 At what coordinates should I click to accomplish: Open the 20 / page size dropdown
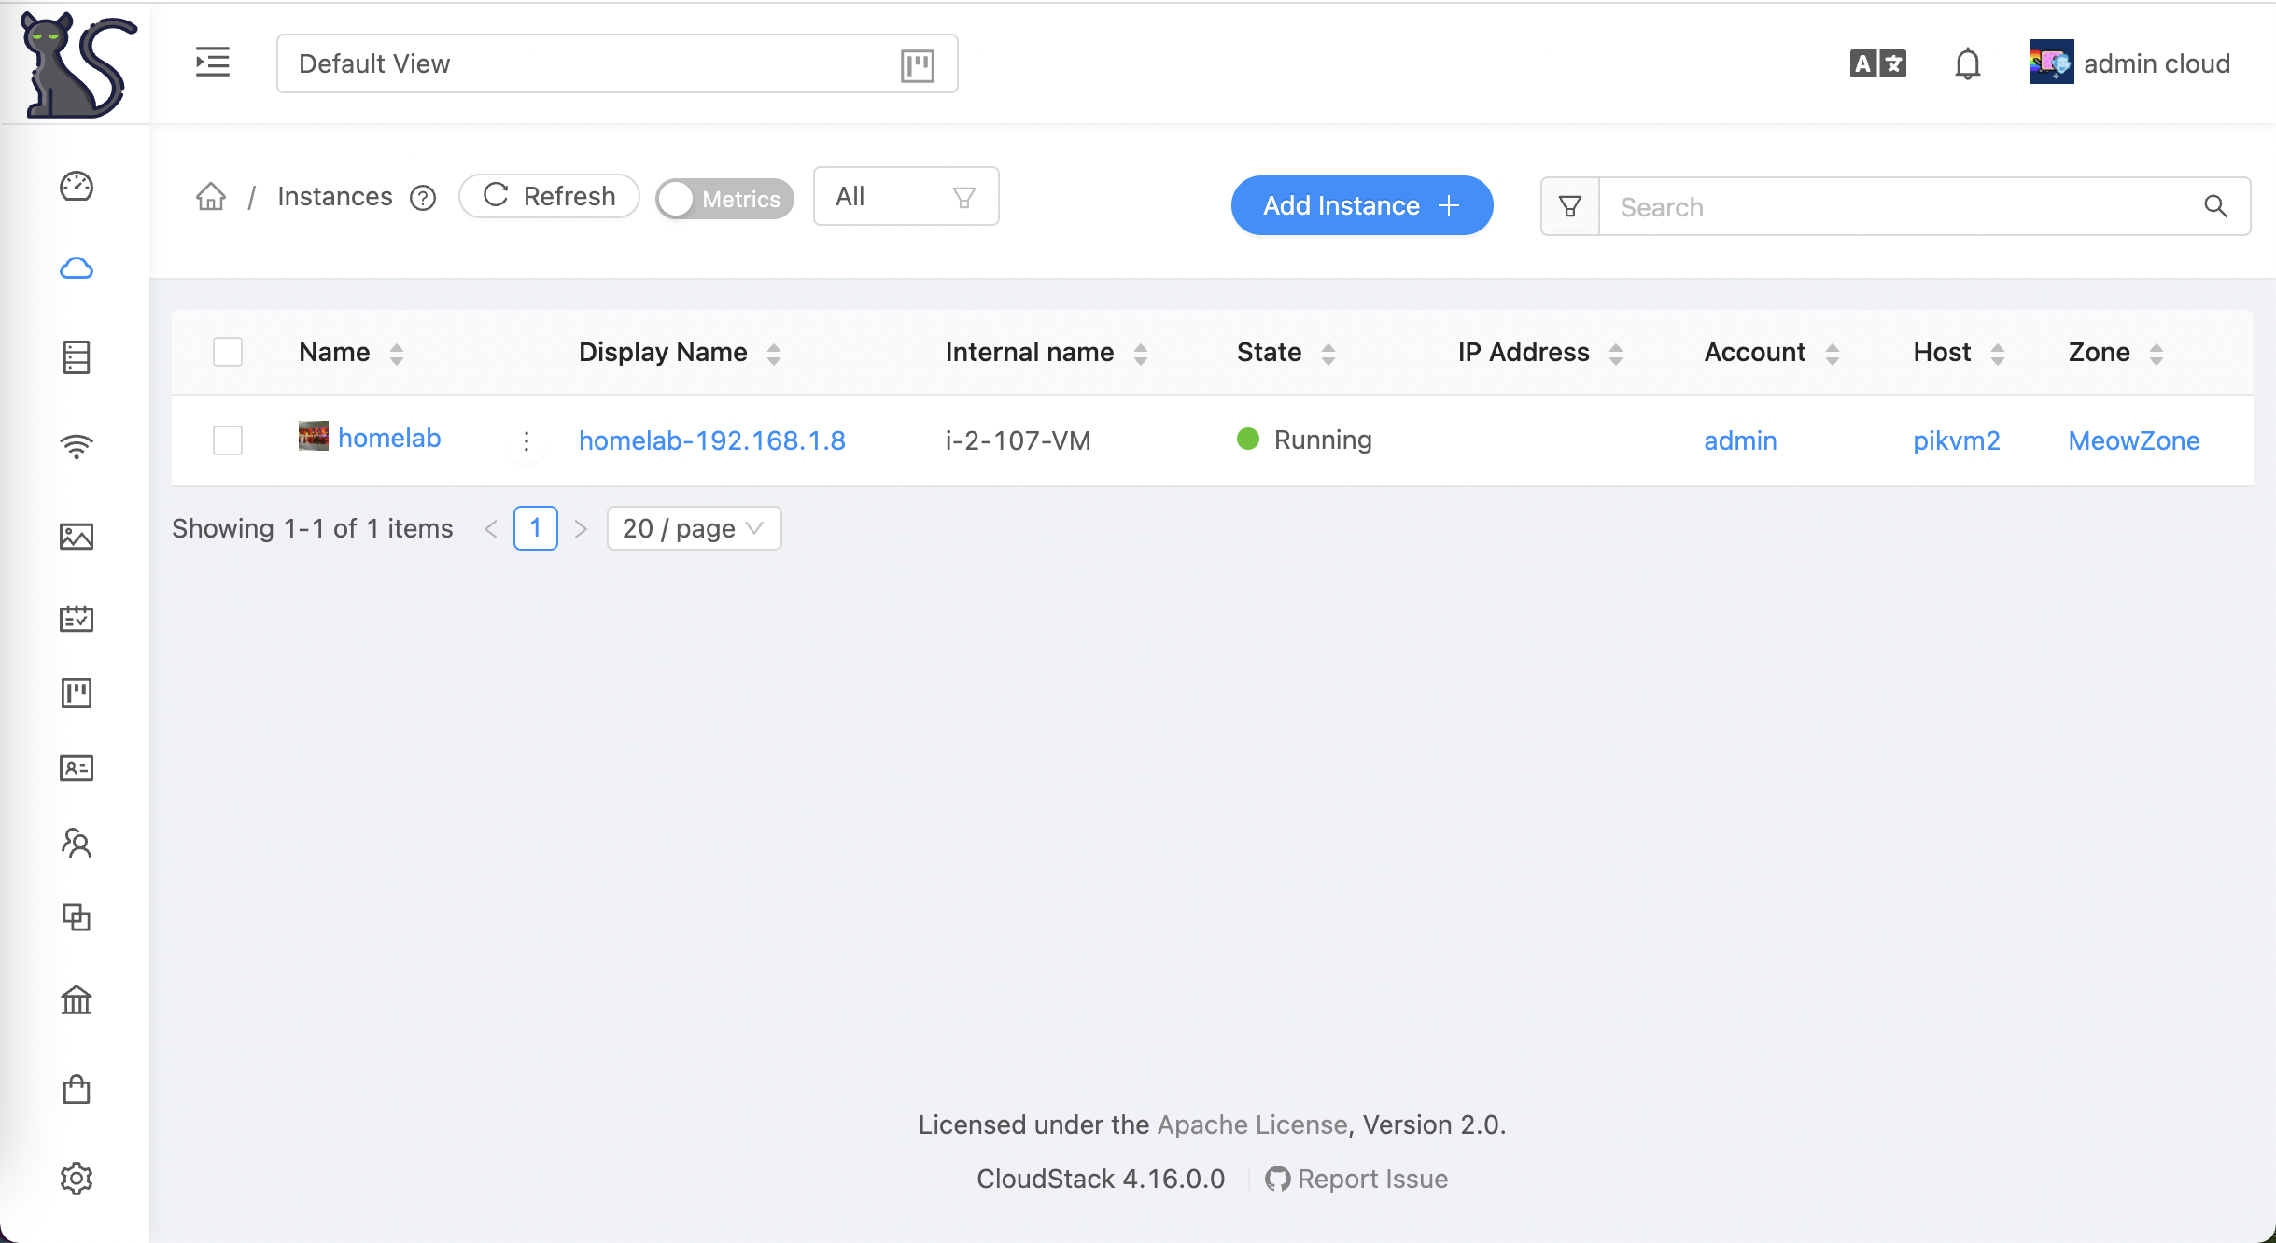694,528
